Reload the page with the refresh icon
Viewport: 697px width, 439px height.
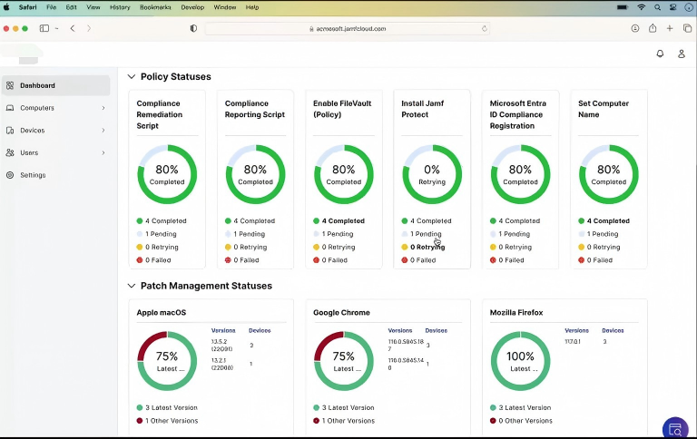(484, 28)
